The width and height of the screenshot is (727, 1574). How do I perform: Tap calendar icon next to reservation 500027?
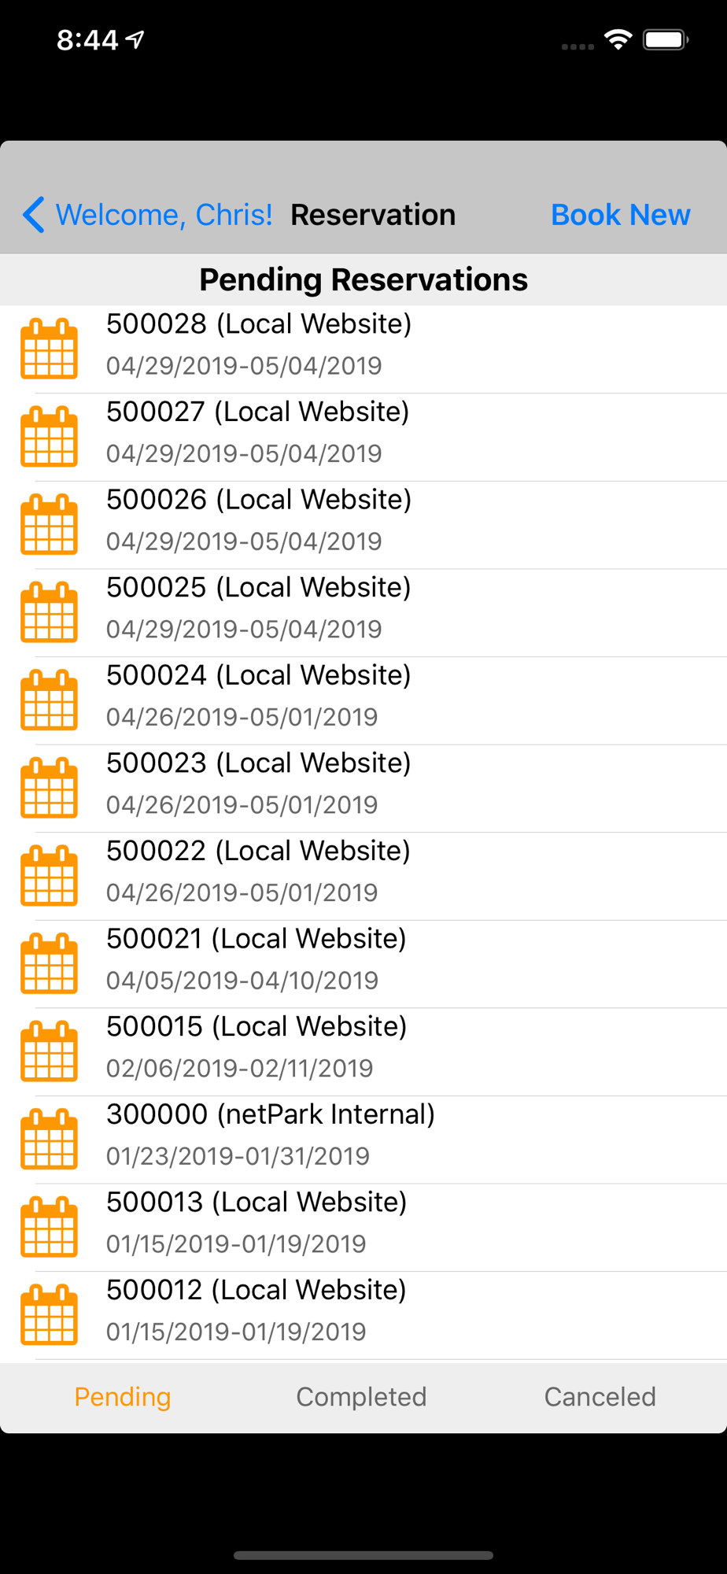coord(49,437)
